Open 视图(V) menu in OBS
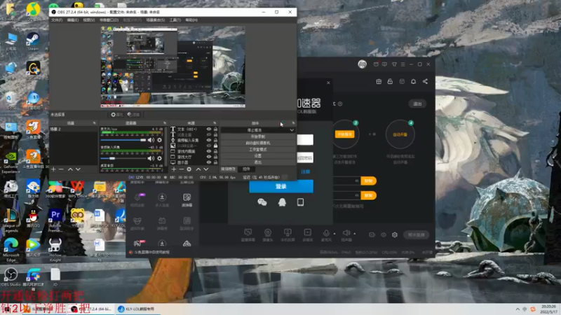The image size is (561, 315). (89, 20)
